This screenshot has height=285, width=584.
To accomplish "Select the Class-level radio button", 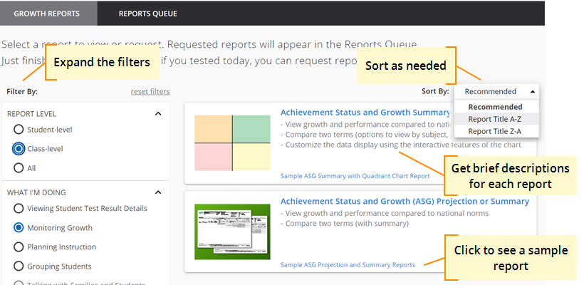I will click(19, 149).
